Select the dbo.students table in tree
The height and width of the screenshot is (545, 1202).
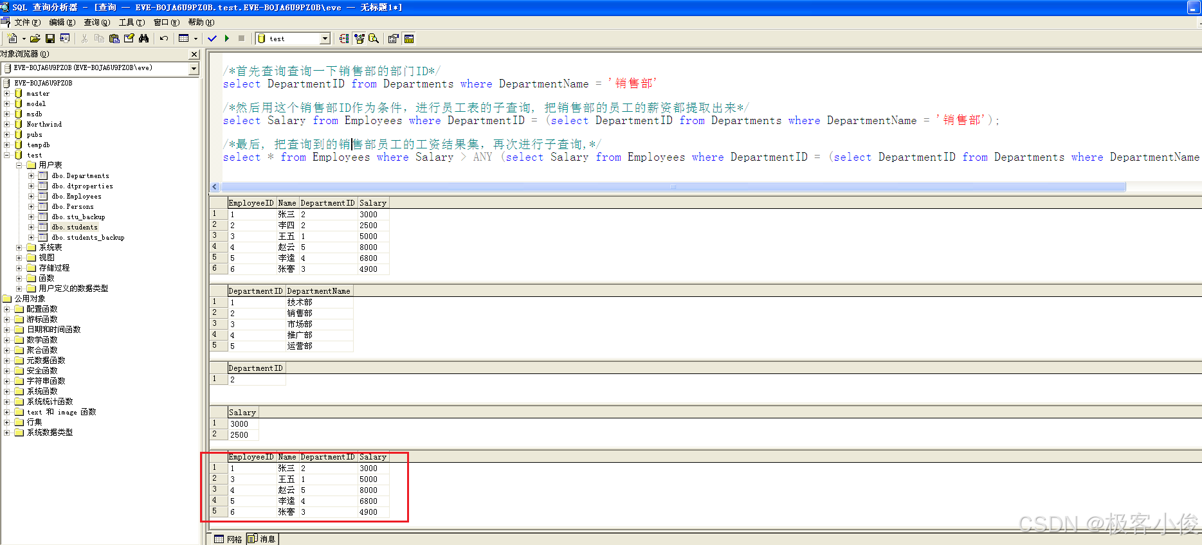[75, 227]
